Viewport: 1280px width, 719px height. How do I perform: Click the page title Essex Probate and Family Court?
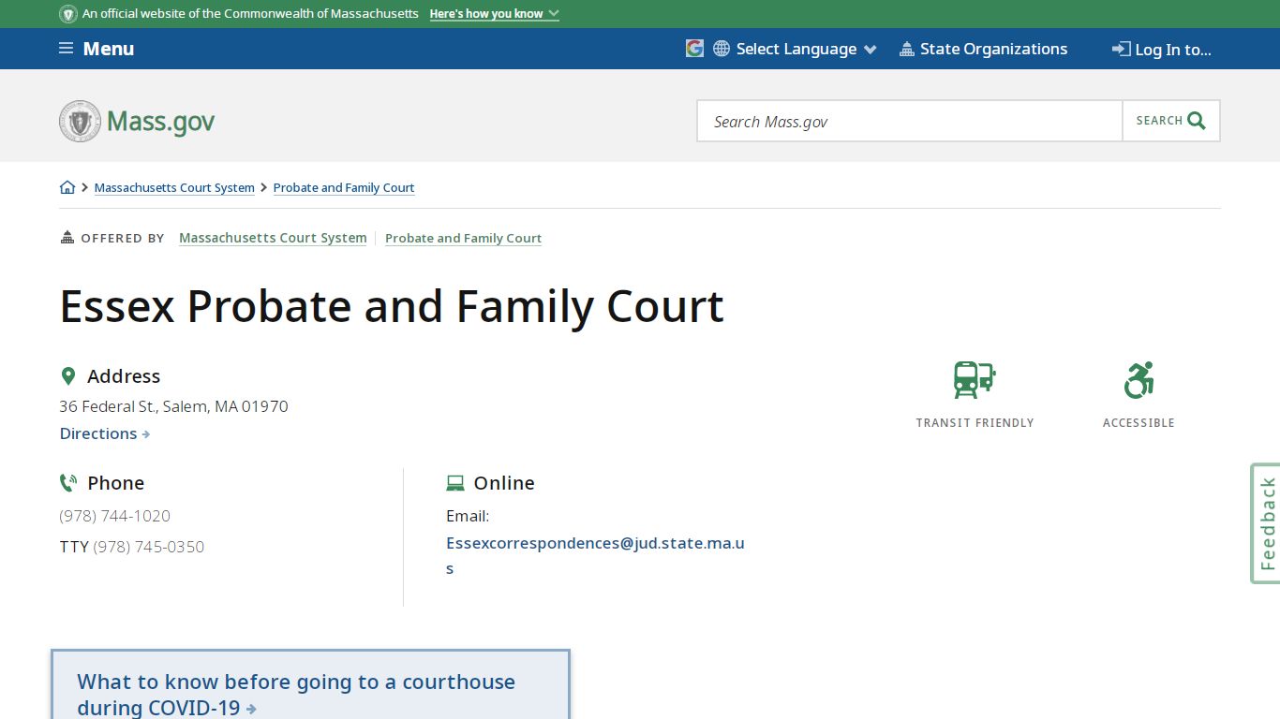[392, 306]
